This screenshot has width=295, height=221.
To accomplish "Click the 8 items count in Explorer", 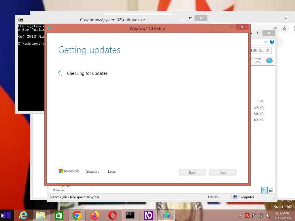I will tap(59, 190).
